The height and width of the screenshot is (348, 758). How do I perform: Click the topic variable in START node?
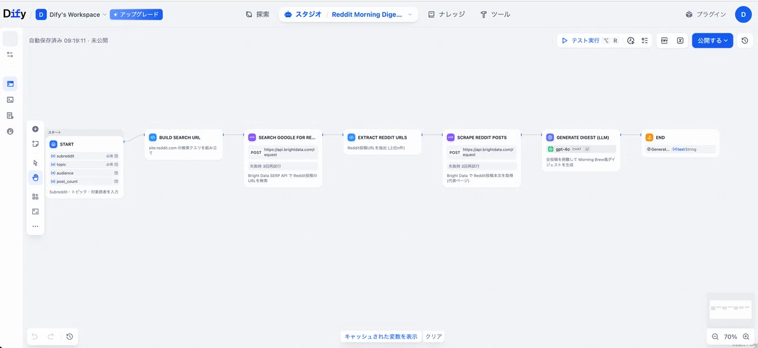click(84, 164)
